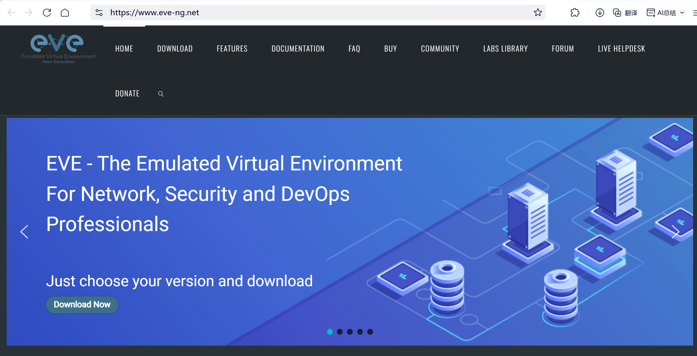Image resolution: width=697 pixels, height=356 pixels.
Task: Open the downloads icon in toolbar
Action: pyautogui.click(x=600, y=12)
